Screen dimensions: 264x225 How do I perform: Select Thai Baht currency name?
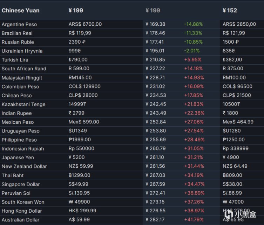(13, 175)
